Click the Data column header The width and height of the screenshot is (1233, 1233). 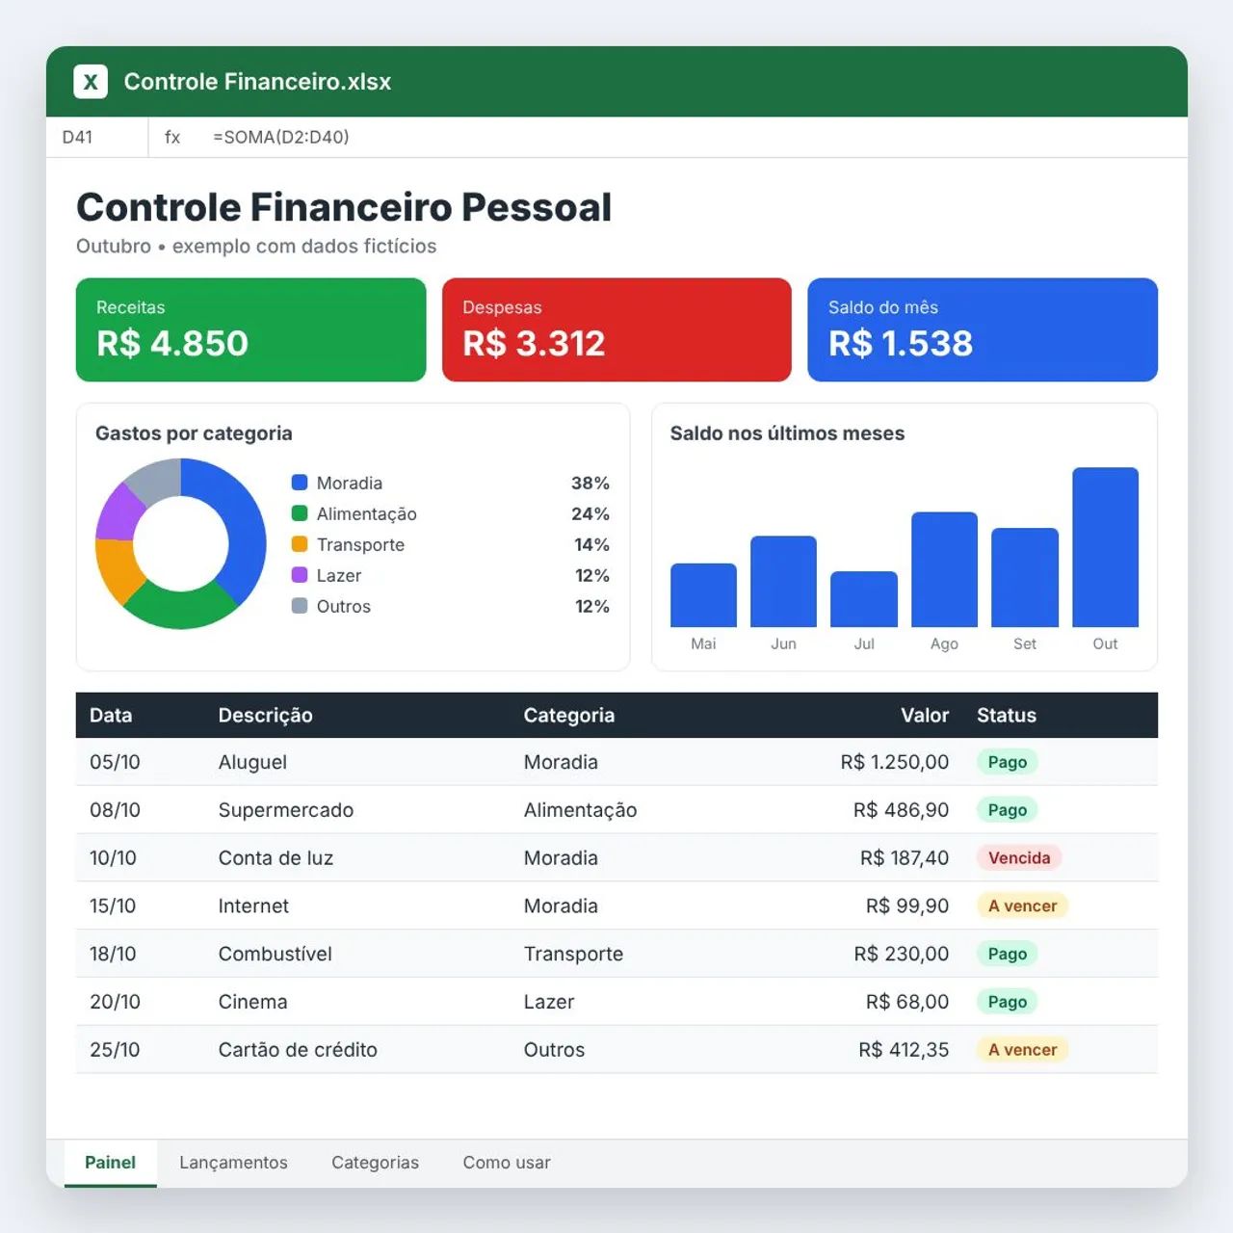click(x=111, y=716)
